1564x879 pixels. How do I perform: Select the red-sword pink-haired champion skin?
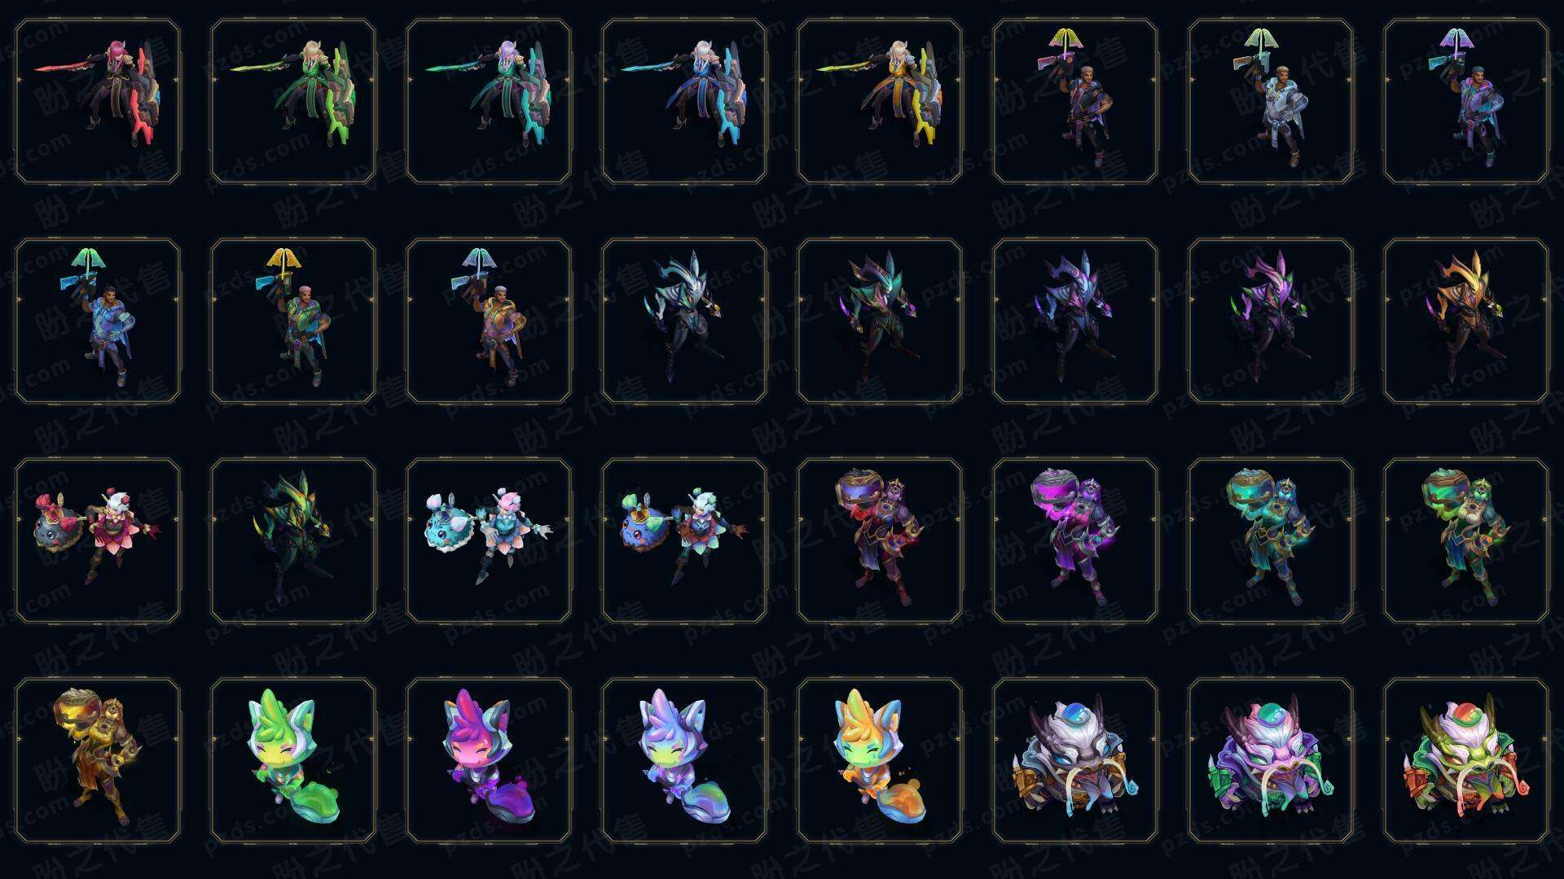point(98,102)
